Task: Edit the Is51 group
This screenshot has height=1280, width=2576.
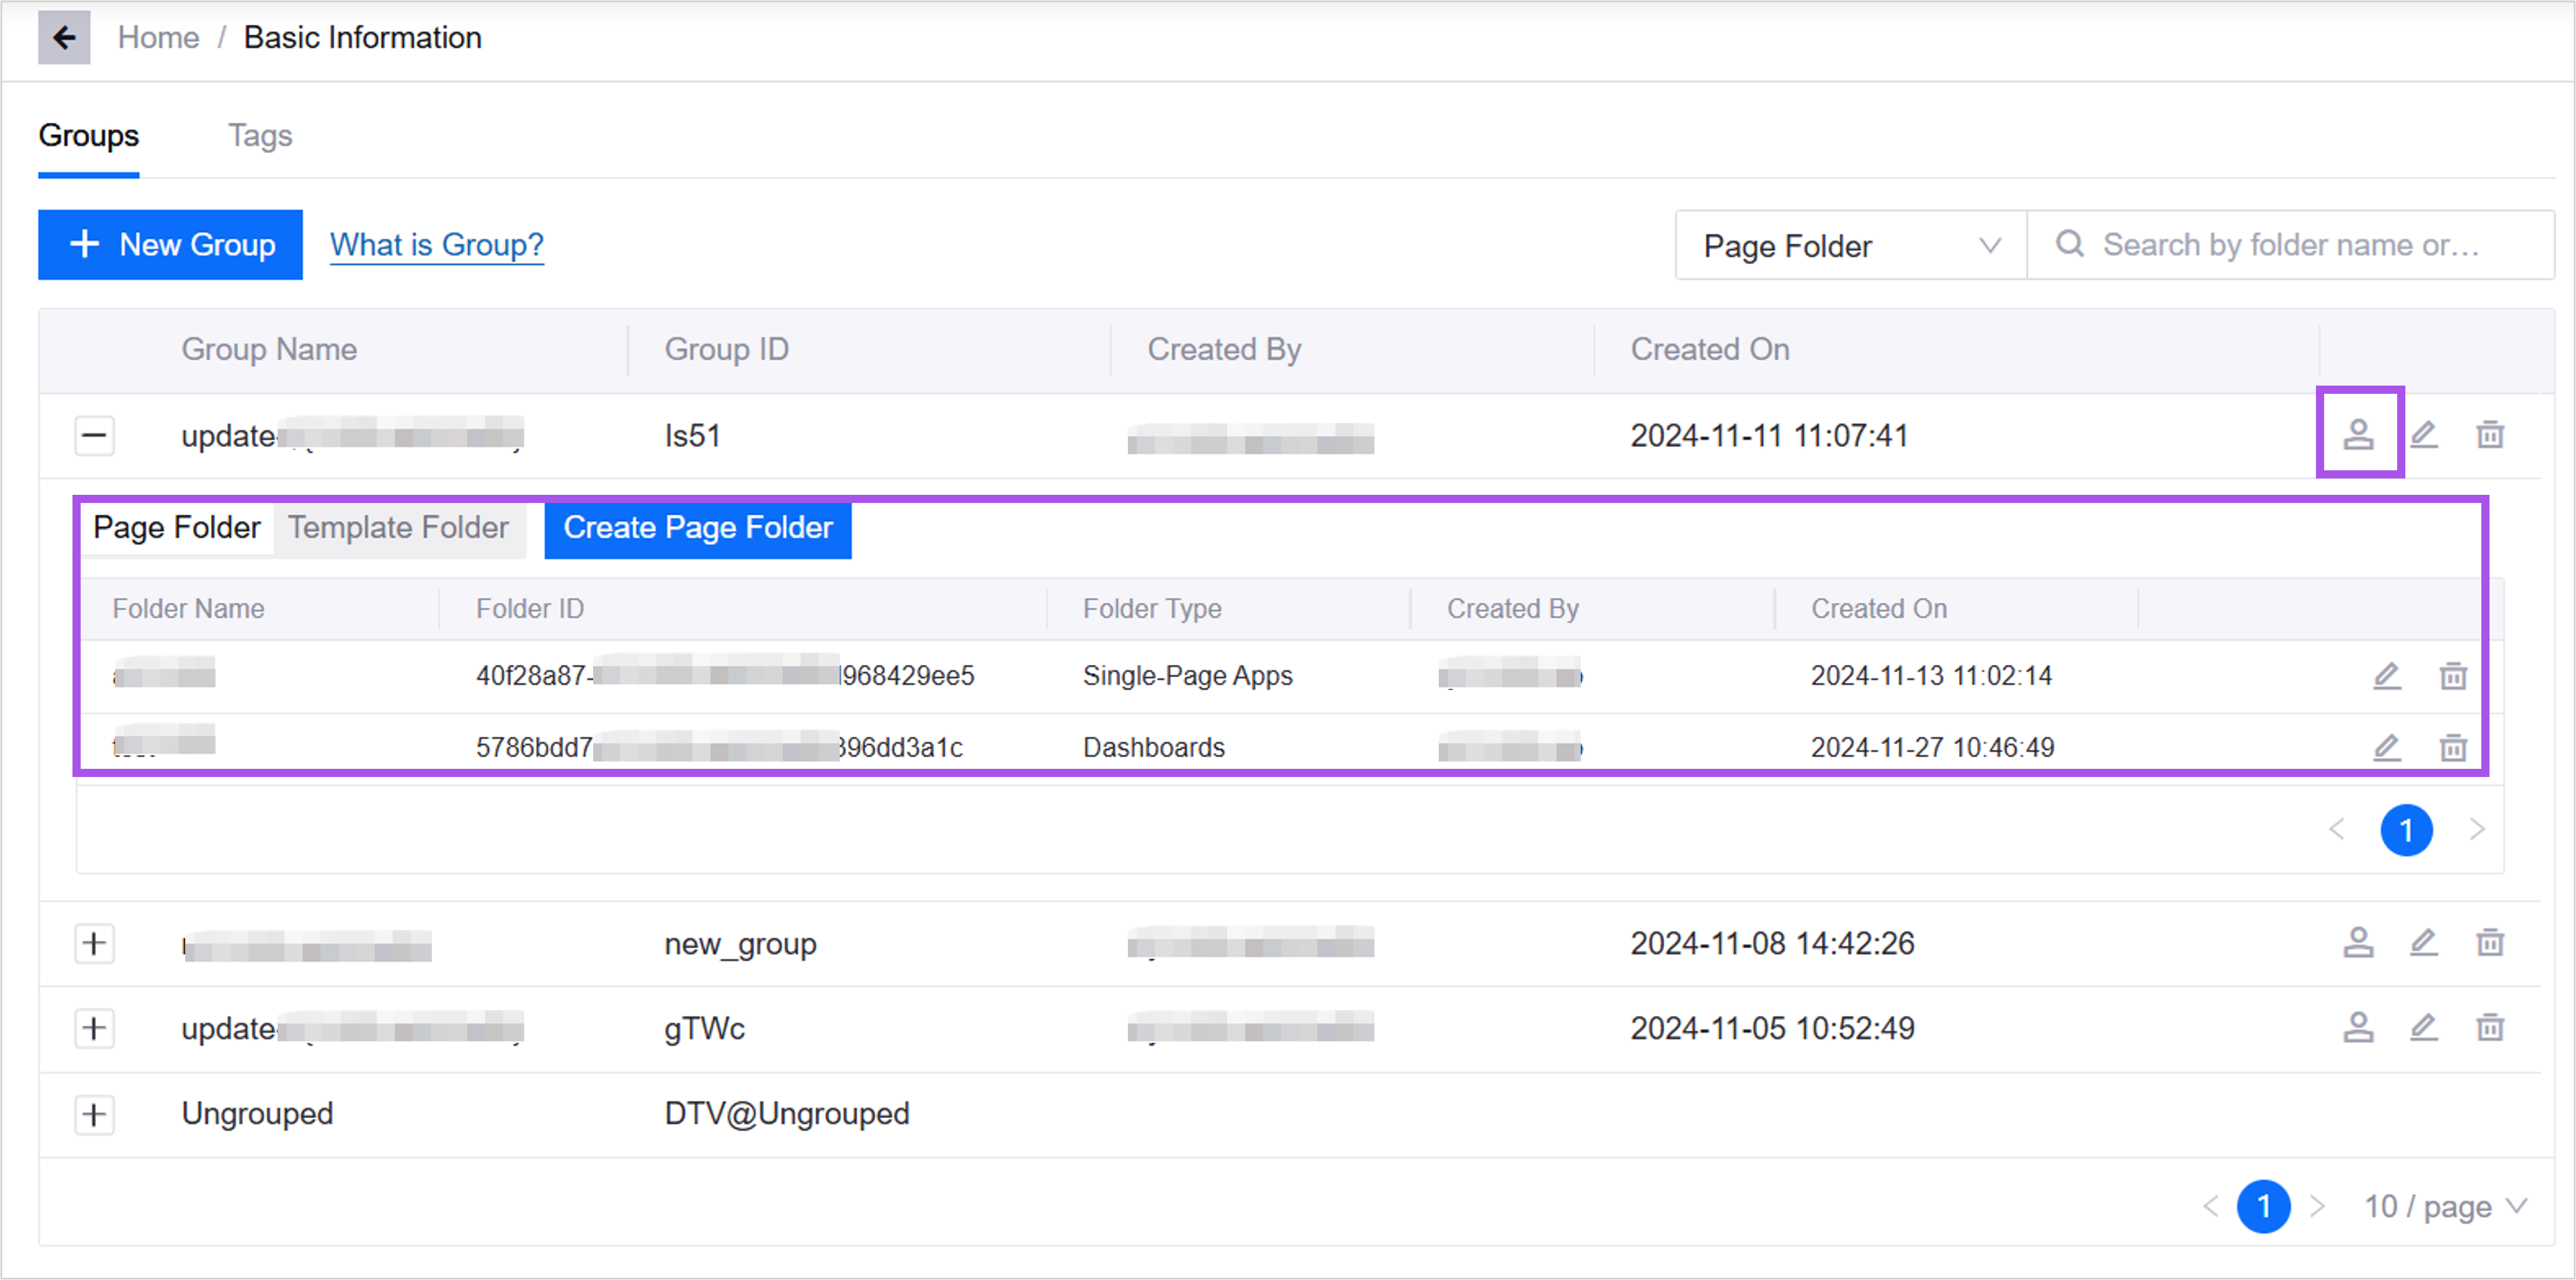Action: click(x=2424, y=435)
